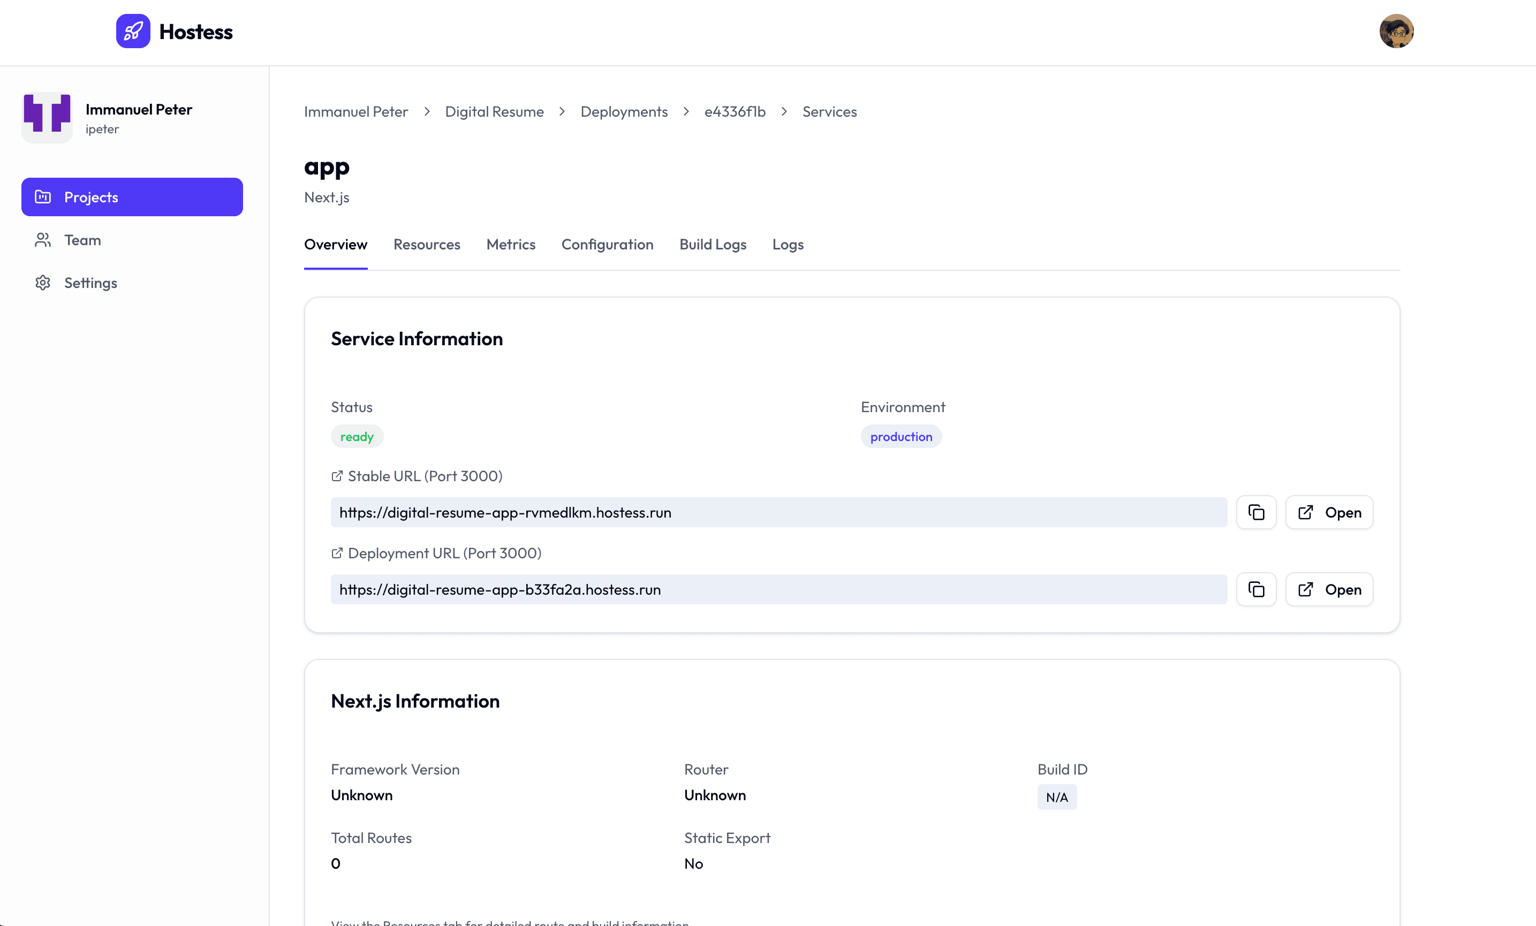This screenshot has width=1536, height=926.
Task: Go to Deployments breadcrumb
Action: click(624, 111)
